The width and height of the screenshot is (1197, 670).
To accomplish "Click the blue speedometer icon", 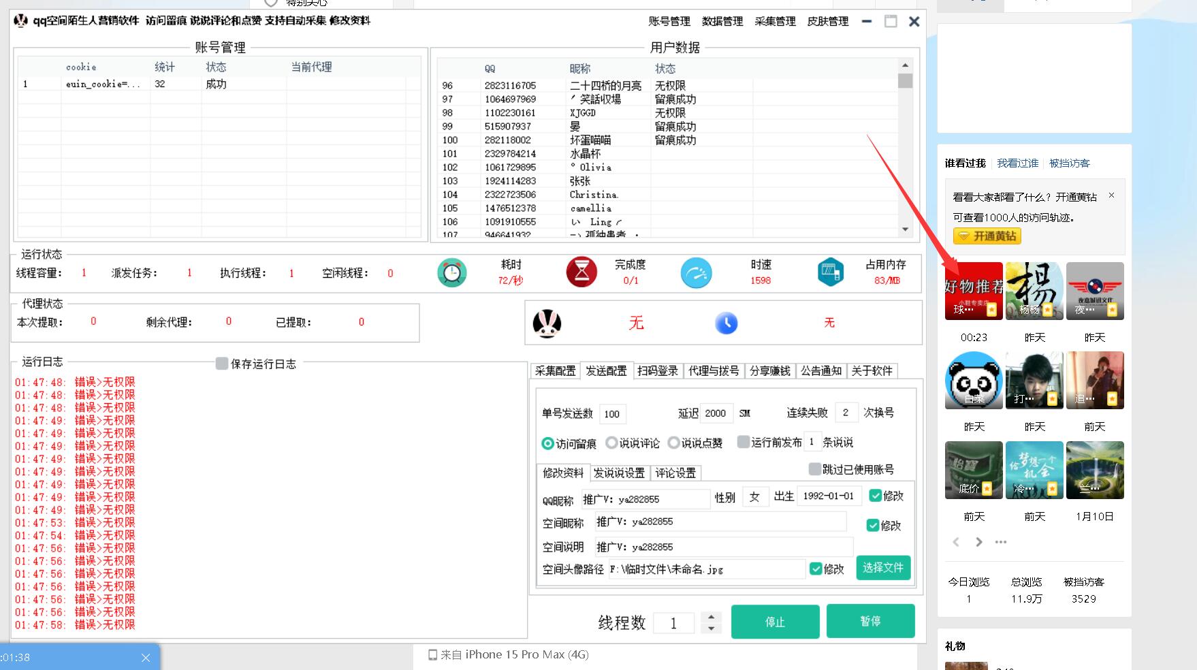I will coord(696,273).
